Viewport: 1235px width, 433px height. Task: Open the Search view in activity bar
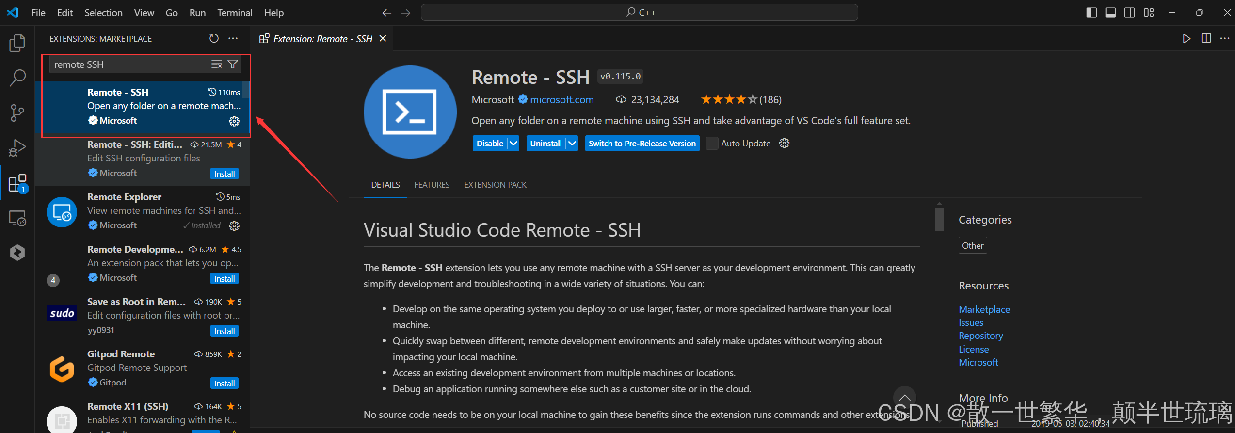click(x=17, y=78)
